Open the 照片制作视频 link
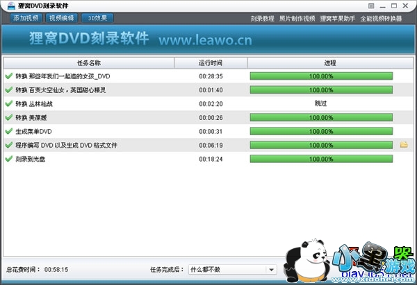Screen dimensions: 417x285 click(297, 19)
